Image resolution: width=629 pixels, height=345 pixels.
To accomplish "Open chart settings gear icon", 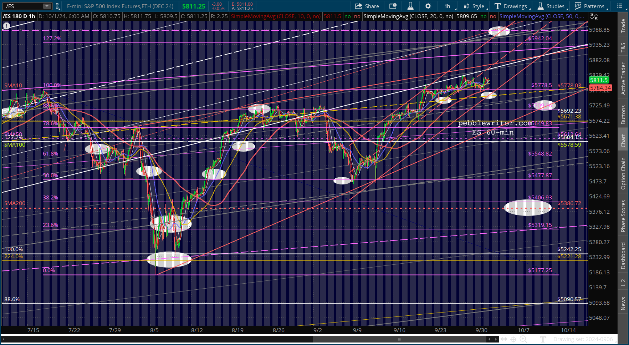I will click(428, 6).
